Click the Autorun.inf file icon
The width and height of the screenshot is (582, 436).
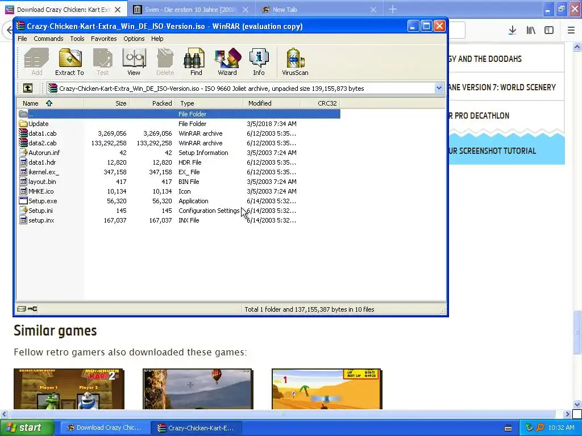pos(23,152)
